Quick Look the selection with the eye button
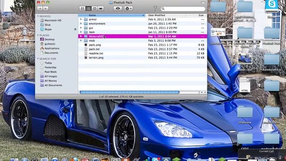Viewport: 286px width, 161px height. (118, 8)
